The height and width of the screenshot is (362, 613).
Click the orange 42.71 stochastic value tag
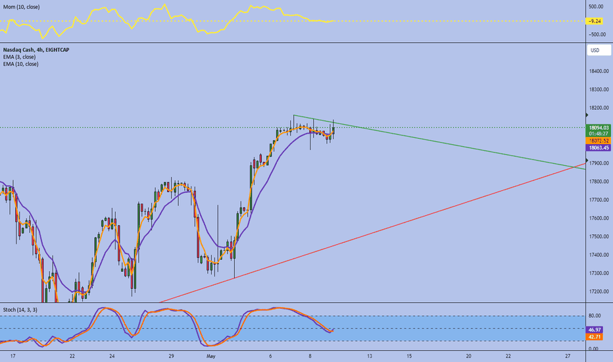coord(594,336)
